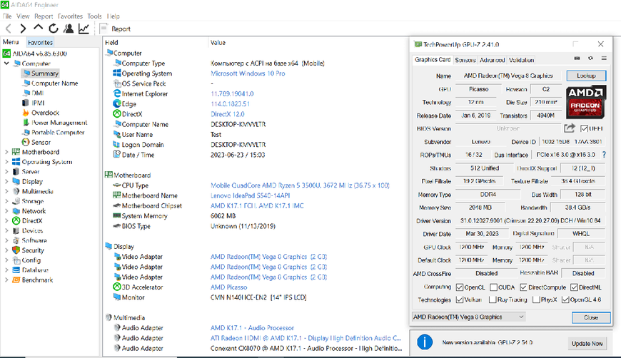Viewport: 621px width, 358px height.
Task: Click the AMD Radeon logo
Action: pos(586,102)
